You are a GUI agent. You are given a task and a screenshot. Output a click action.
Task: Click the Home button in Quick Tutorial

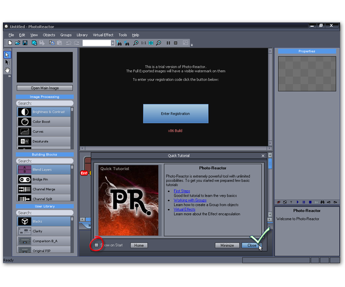(x=139, y=245)
